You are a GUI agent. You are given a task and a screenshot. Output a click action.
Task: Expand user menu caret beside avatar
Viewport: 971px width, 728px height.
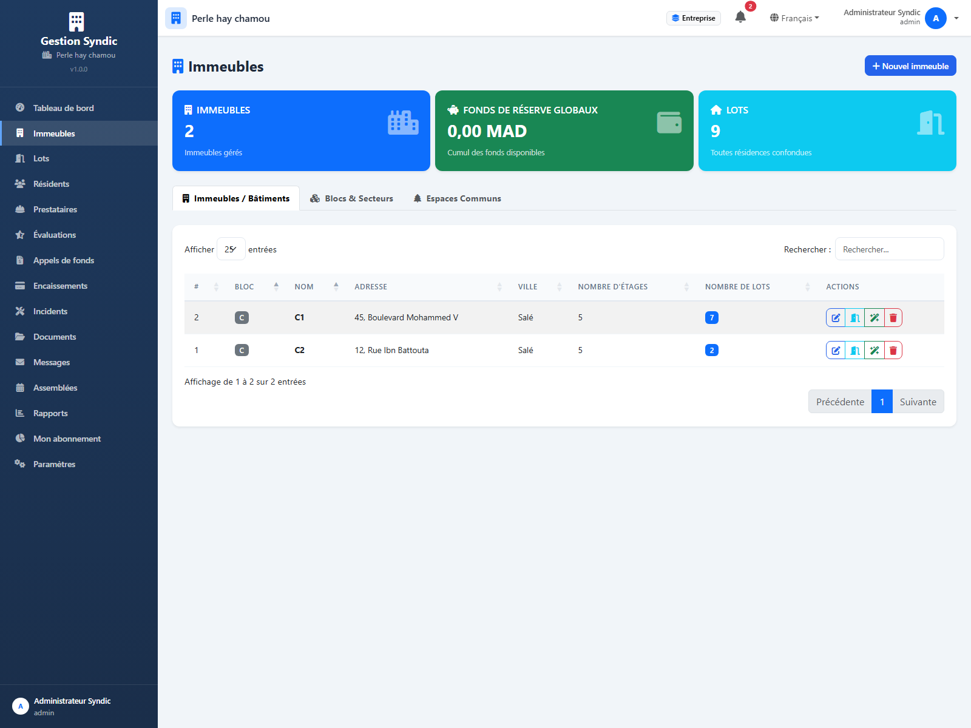click(956, 18)
